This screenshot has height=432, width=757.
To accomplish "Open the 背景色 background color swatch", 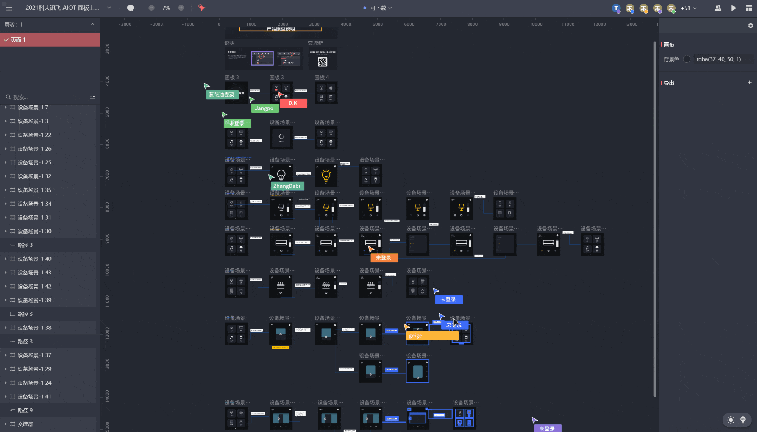I will point(687,59).
